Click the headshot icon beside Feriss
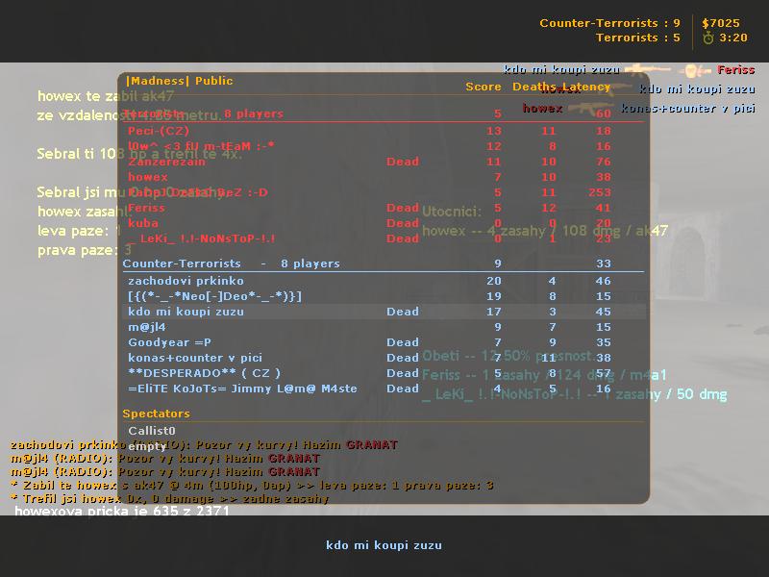Viewport: 769px width, 577px height. [x=696, y=71]
